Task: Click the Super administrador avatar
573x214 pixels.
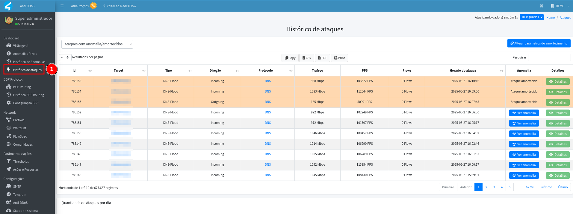Action: coord(9,20)
